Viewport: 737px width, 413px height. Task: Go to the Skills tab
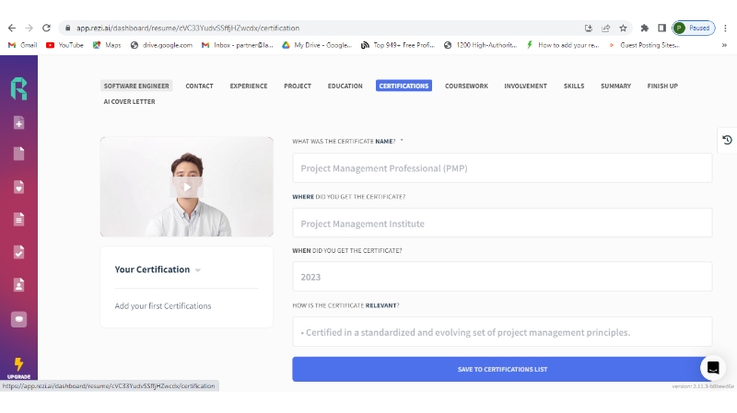(574, 86)
